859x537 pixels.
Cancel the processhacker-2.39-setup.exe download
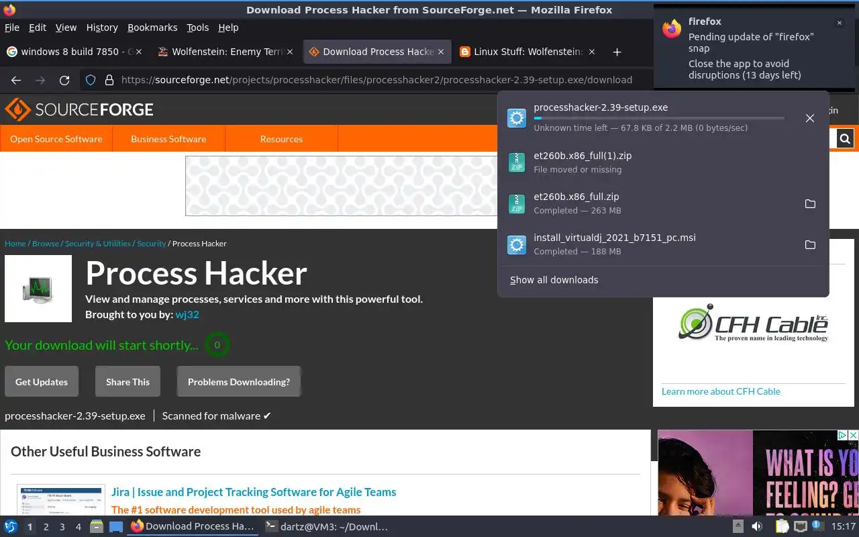(810, 118)
